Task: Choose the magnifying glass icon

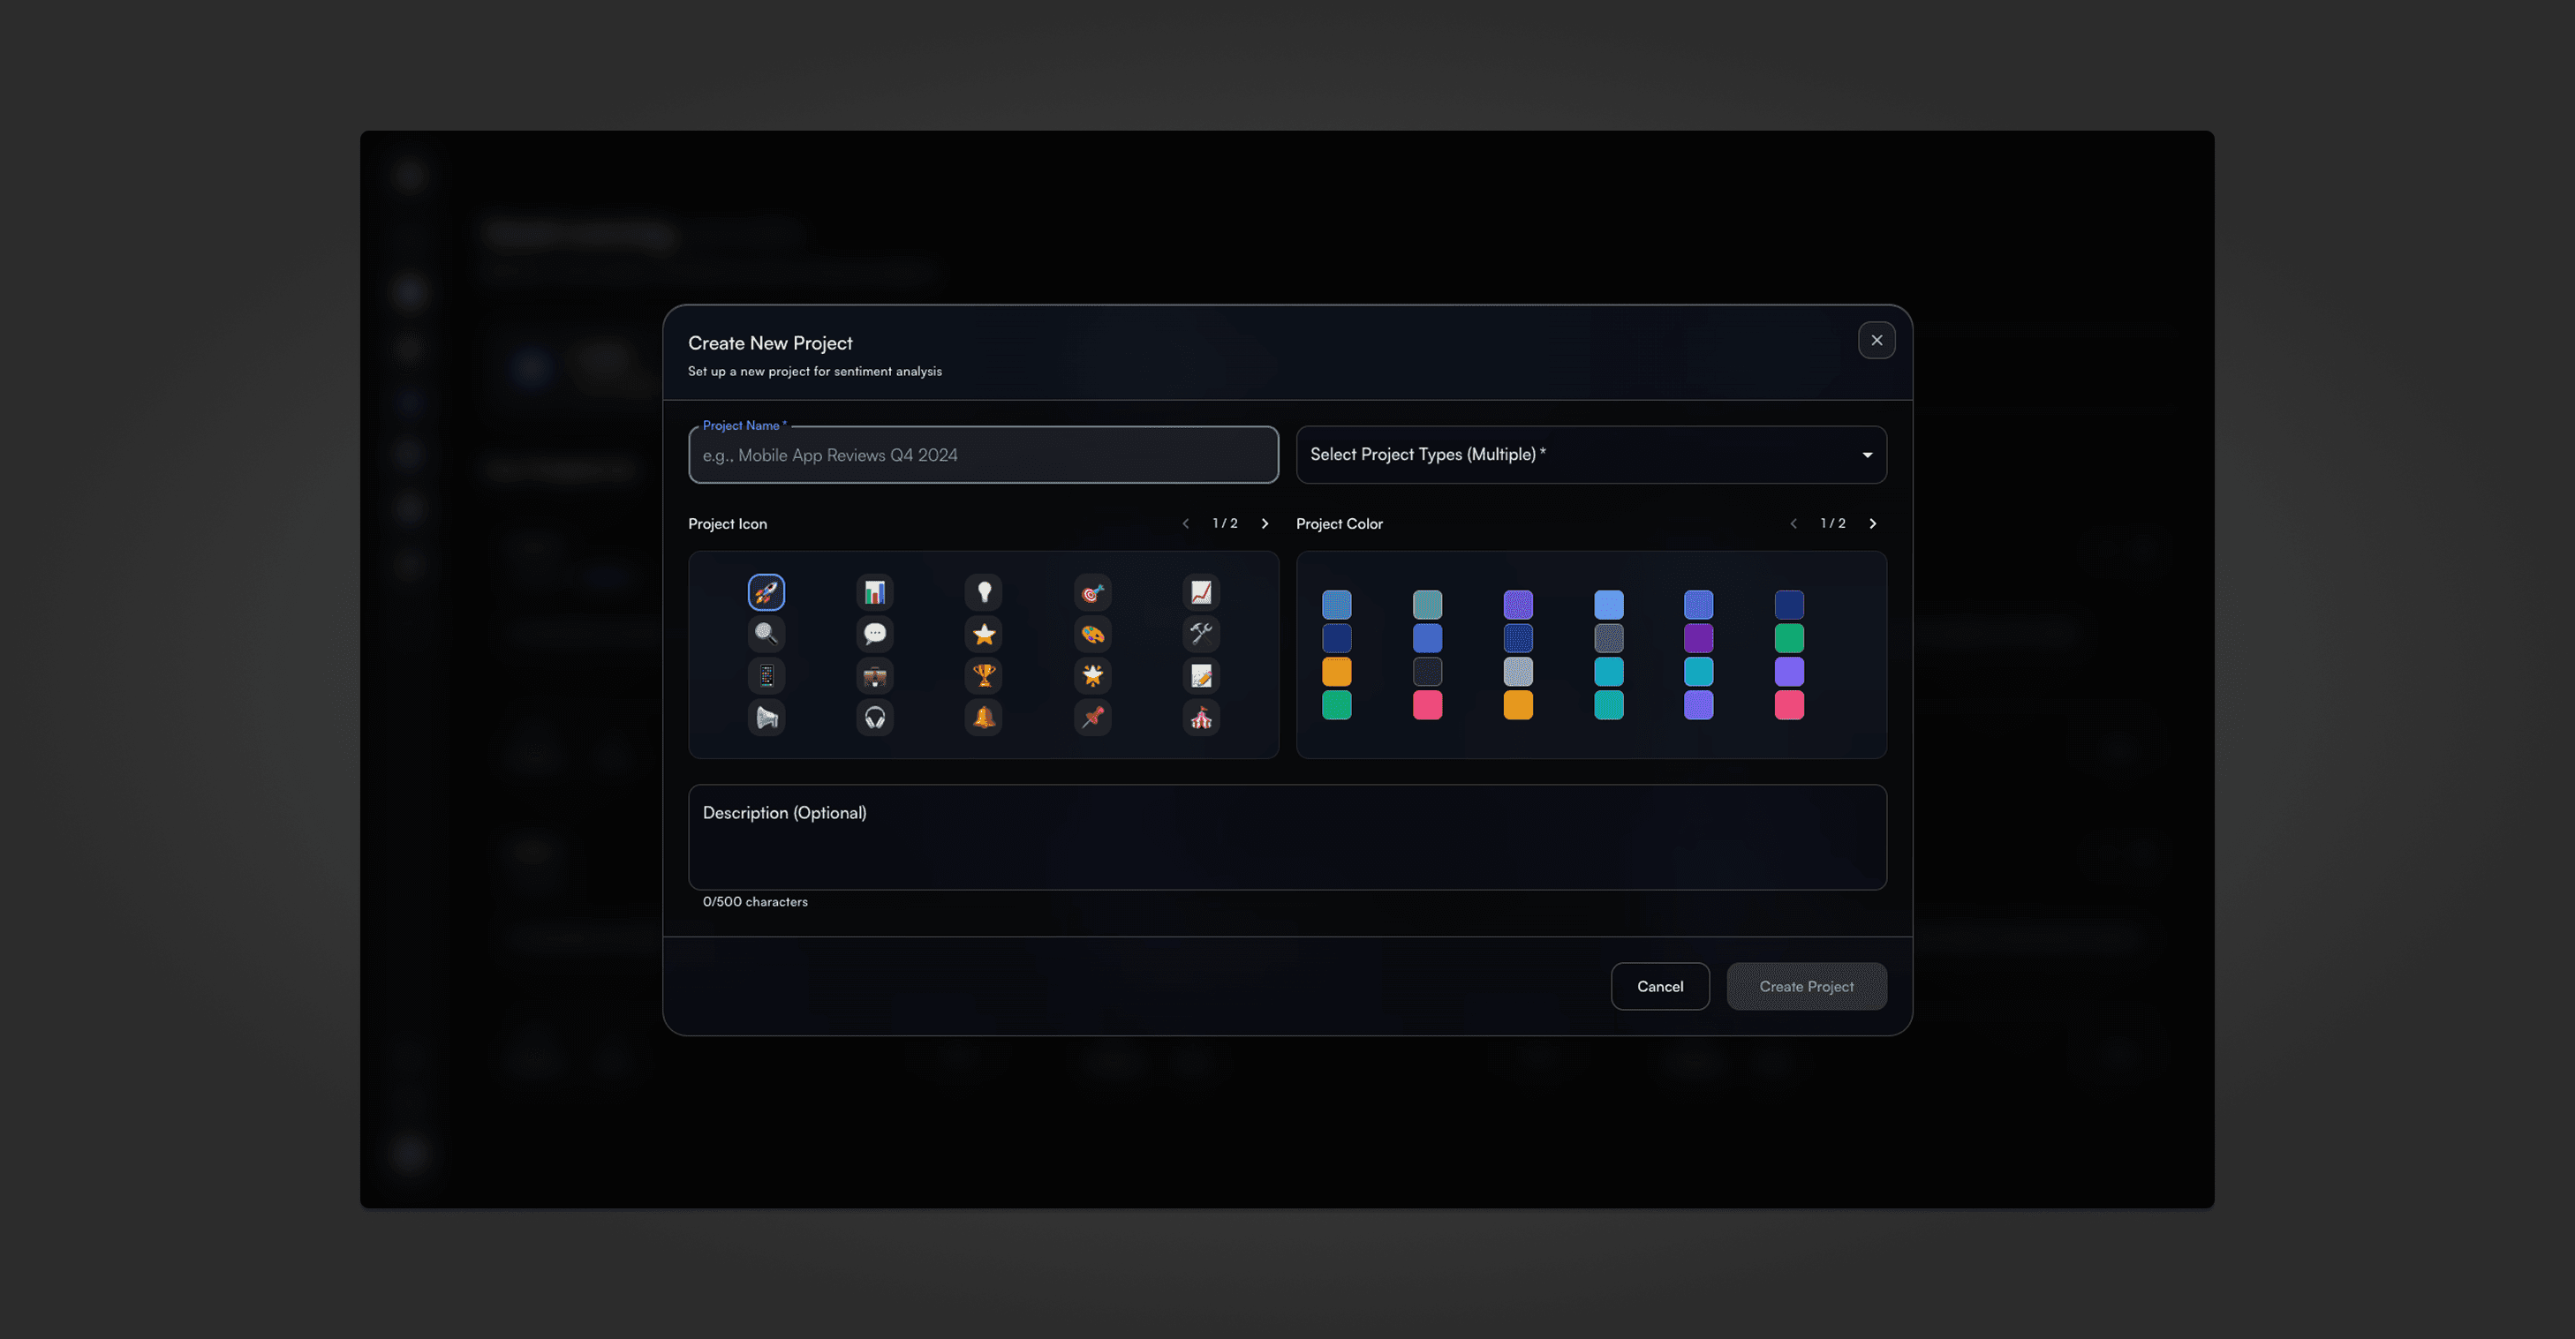Action: coord(766,634)
